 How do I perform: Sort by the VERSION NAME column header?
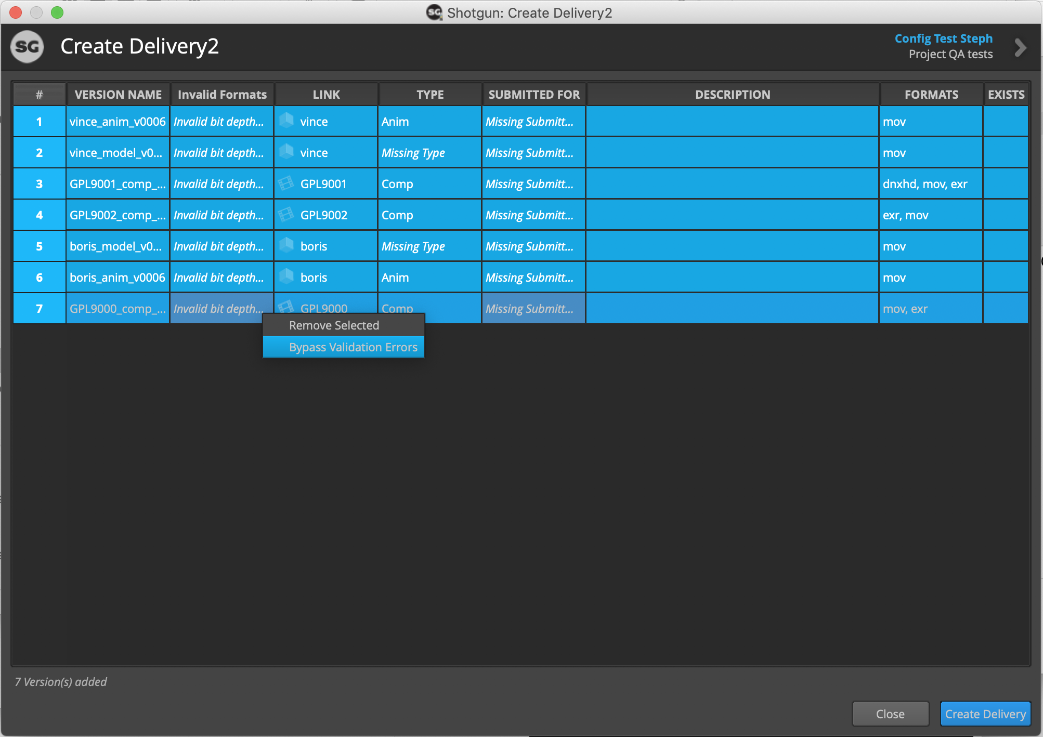118,95
